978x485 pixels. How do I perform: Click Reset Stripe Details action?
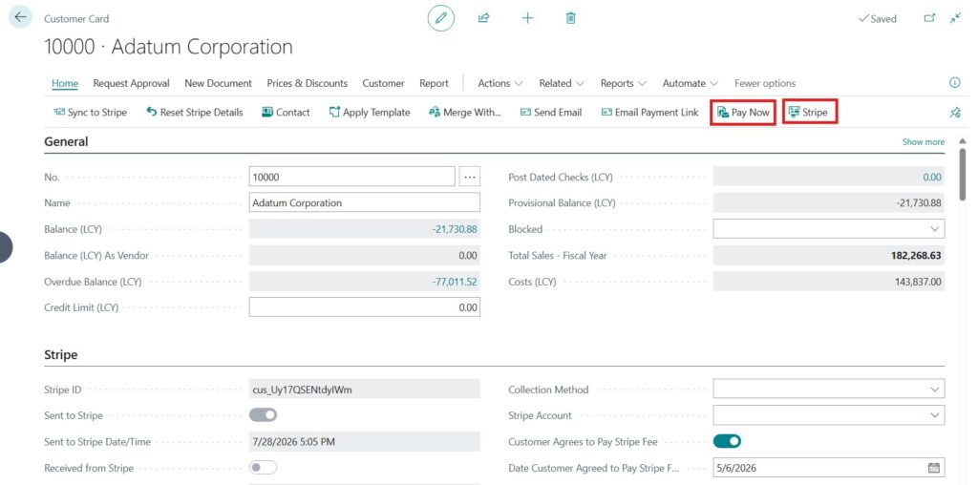pyautogui.click(x=195, y=113)
